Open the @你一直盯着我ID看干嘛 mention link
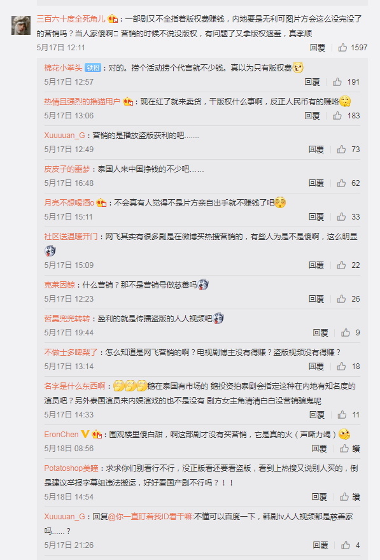The image size is (380, 560). pyautogui.click(x=150, y=517)
